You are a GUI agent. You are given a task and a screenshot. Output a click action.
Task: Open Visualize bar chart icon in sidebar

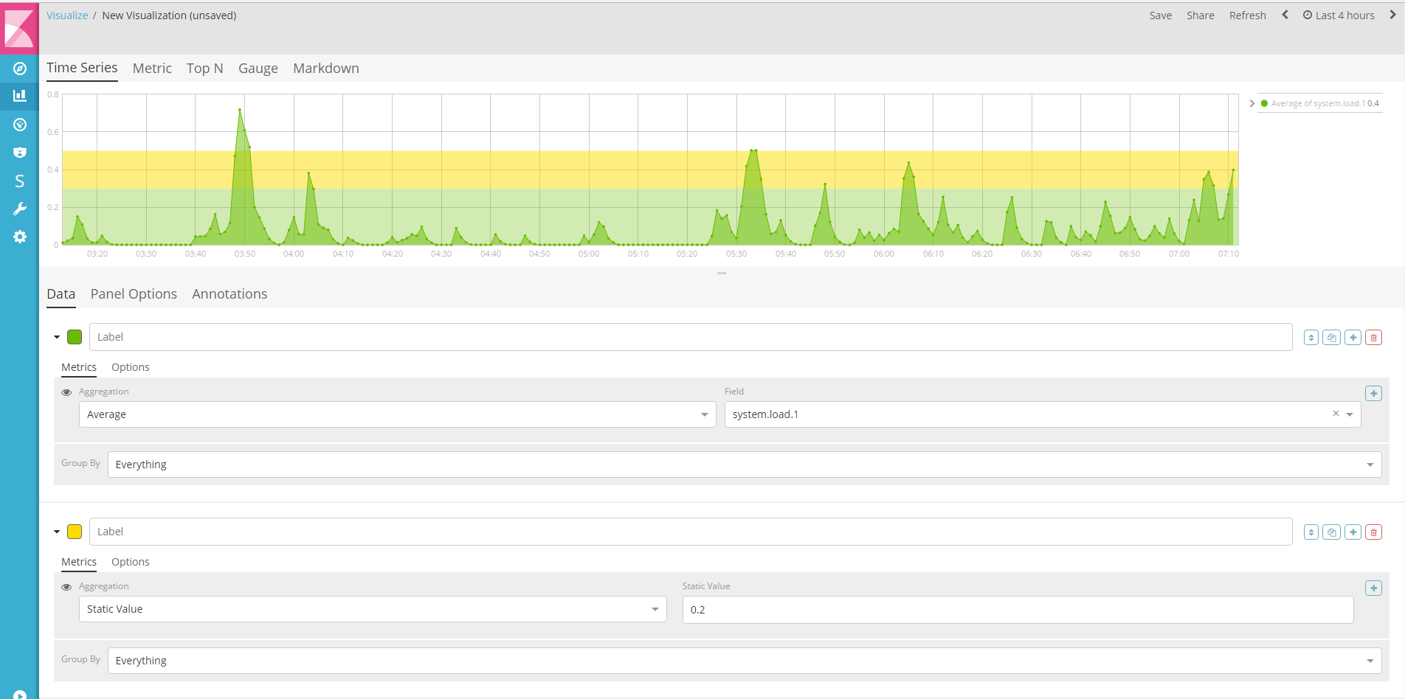tap(20, 96)
